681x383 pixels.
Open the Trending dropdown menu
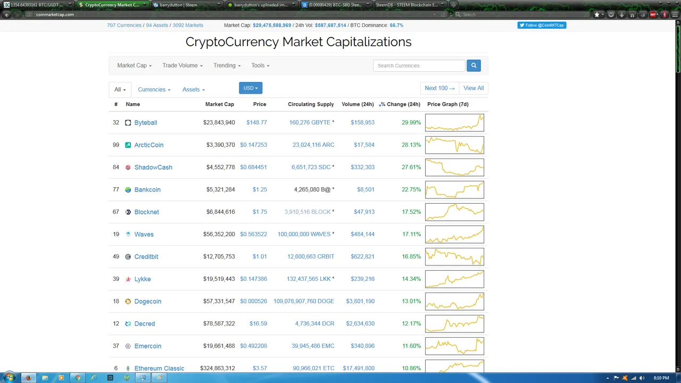[x=227, y=65]
